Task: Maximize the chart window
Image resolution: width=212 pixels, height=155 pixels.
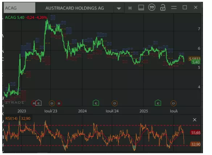Action: tap(185, 8)
